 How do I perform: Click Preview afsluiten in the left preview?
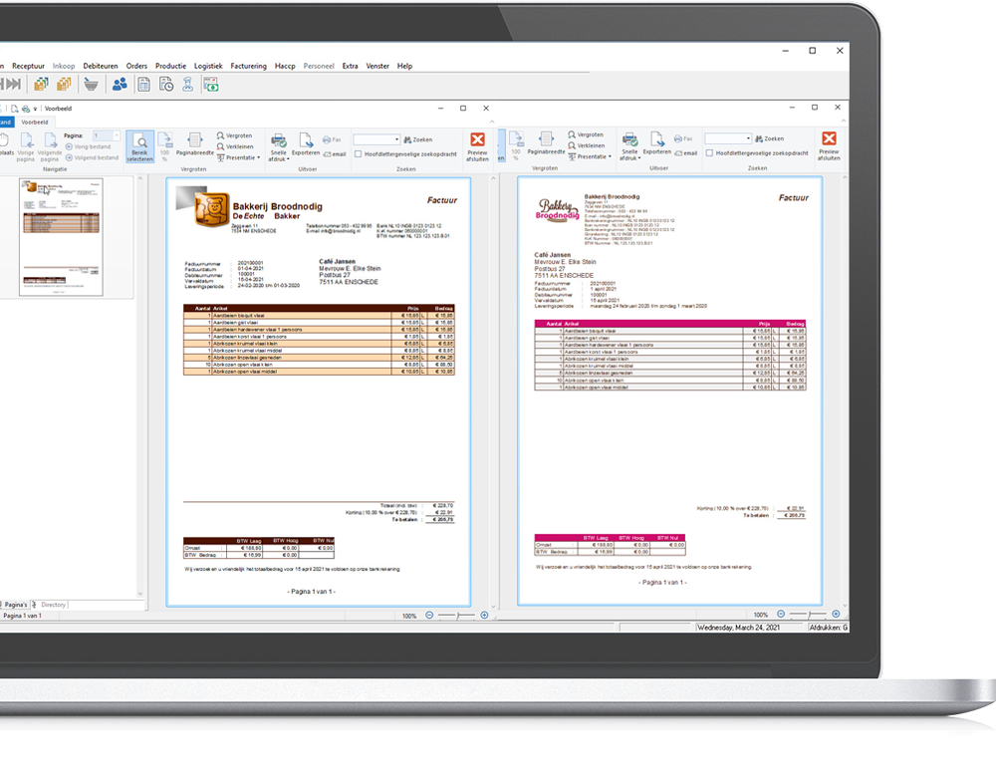478,146
